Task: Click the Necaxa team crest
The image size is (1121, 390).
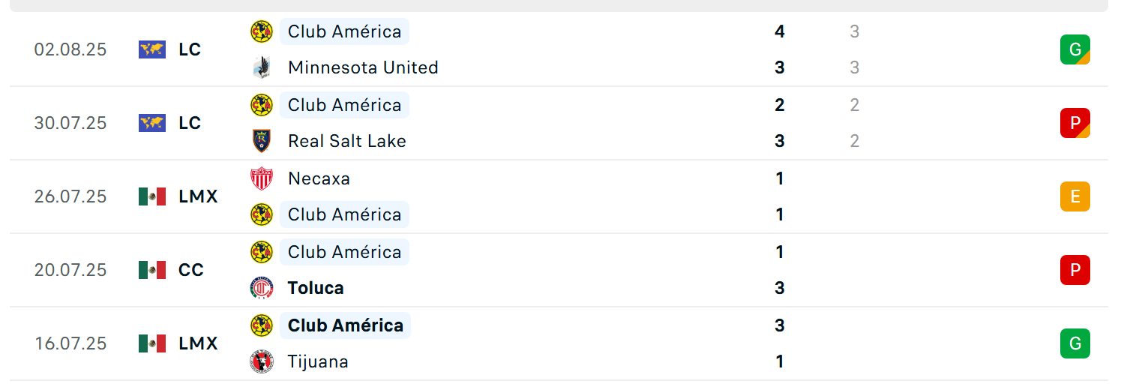Action: (x=262, y=178)
